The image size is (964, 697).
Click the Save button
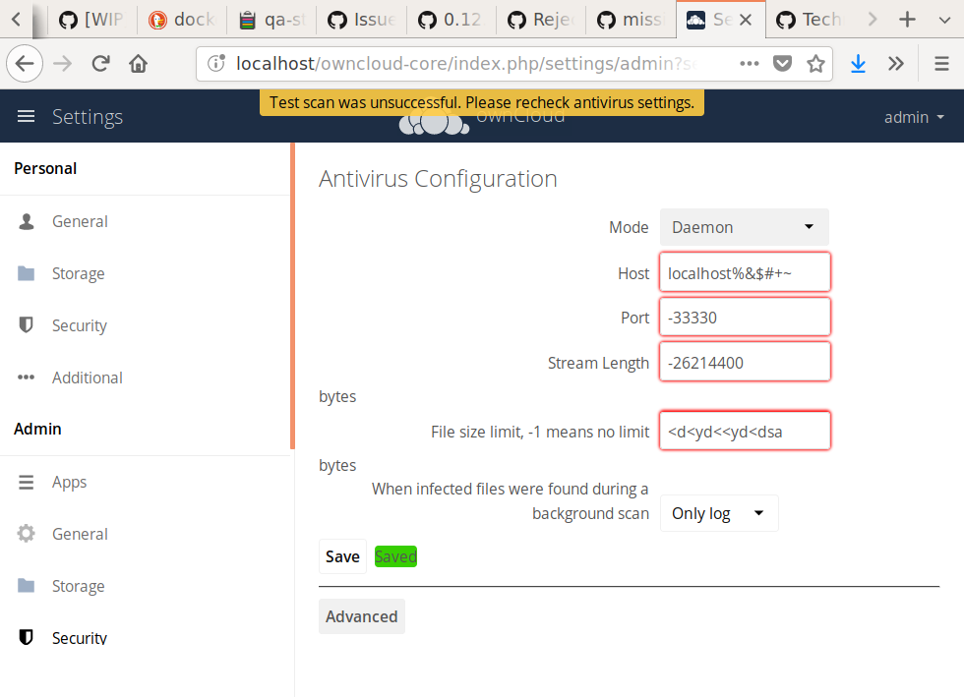point(342,555)
